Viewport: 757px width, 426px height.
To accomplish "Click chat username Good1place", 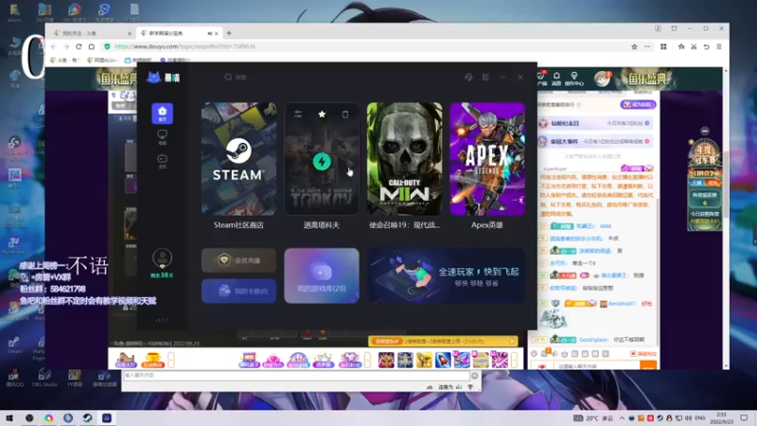I will (x=593, y=340).
